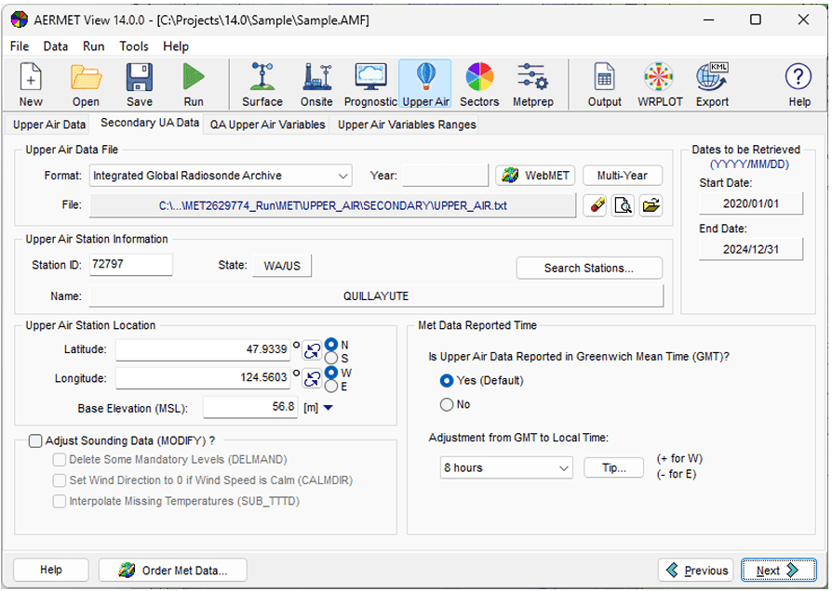
Task: Open the Tools menu
Action: (x=134, y=46)
